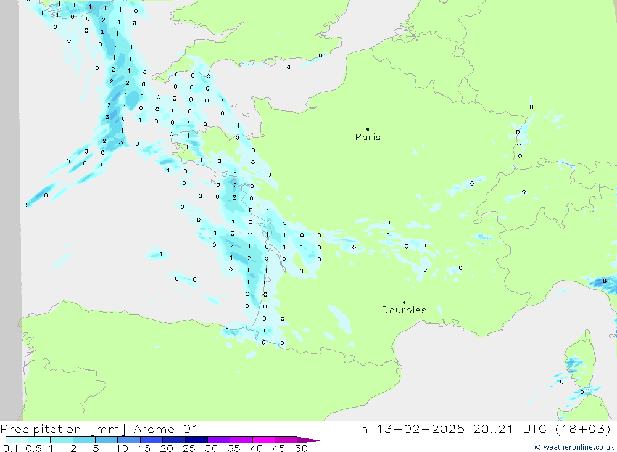Pick the 25–30 mm navy legend swatch
Screen dimensions: 617x452
[196, 440]
